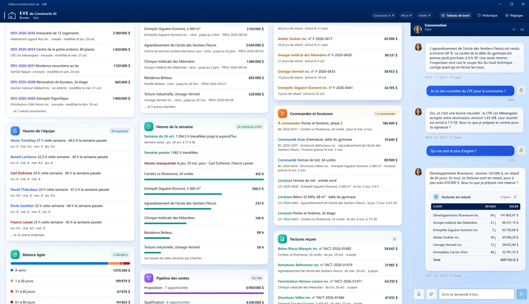Click the EVE de Constructo AI logo
Viewport: 529px width, 304px height.
click(x=12, y=15)
